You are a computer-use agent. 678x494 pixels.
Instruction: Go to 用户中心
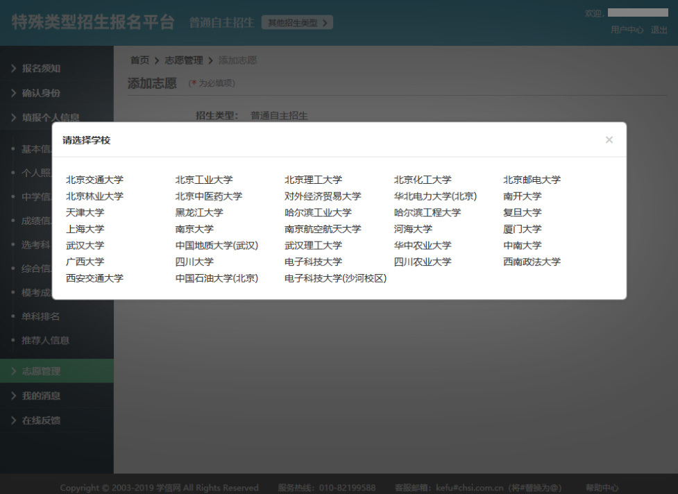coord(627,30)
